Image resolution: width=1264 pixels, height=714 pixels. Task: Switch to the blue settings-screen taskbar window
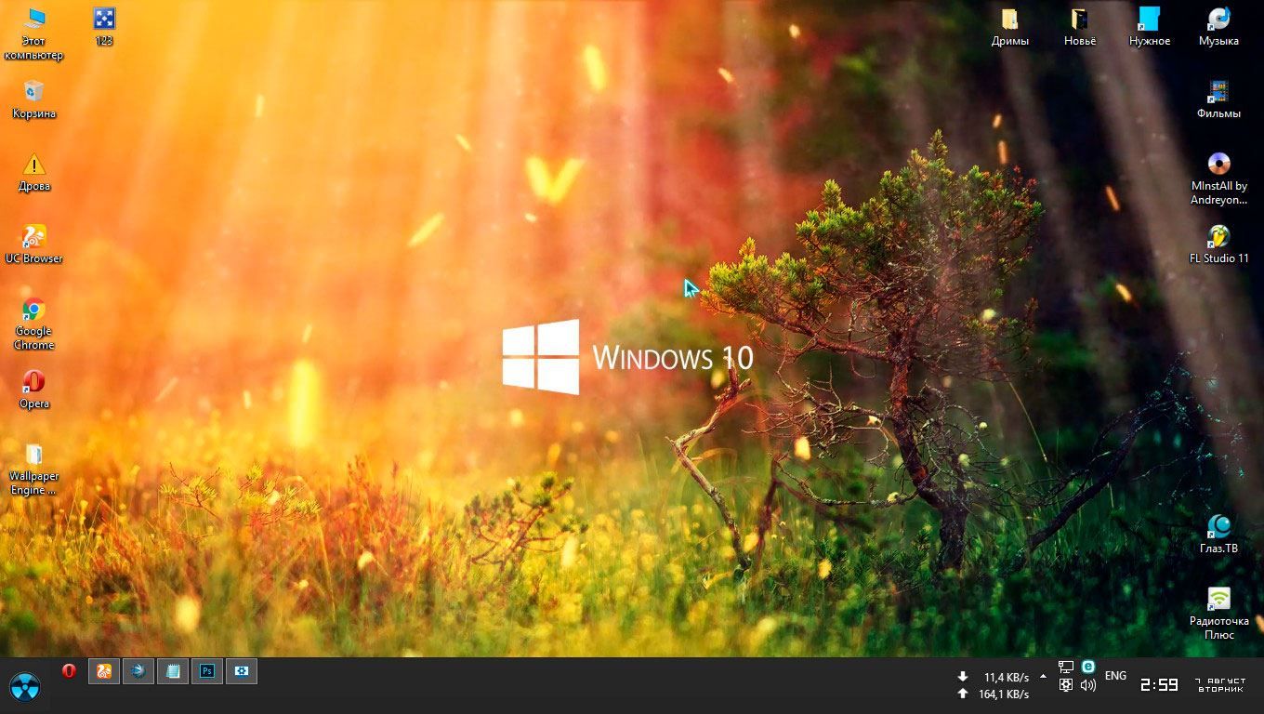click(242, 670)
